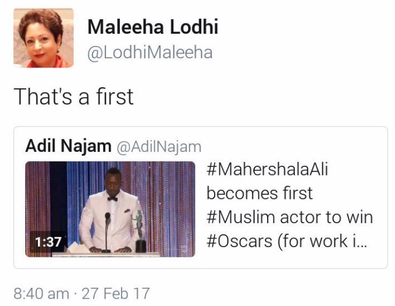Image resolution: width=395 pixels, height=306 pixels.
Task: Open the quoted tweet card's bottom border area
Action: [x=200, y=266]
